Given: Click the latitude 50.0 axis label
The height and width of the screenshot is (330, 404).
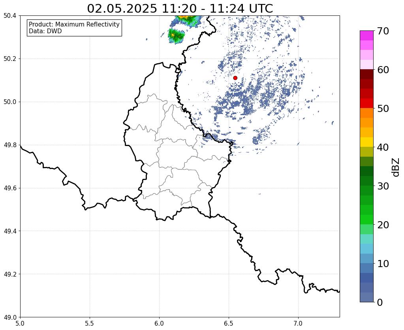Looking at the screenshot, I should point(10,102).
